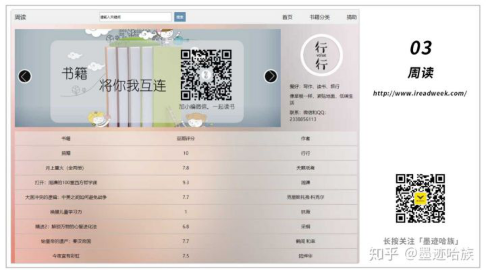
Task: Click the score 1 for 唤醒儿童学习力
Action: (x=186, y=212)
